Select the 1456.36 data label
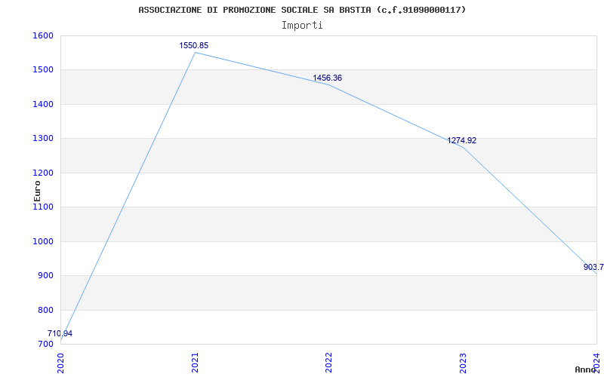 [328, 78]
